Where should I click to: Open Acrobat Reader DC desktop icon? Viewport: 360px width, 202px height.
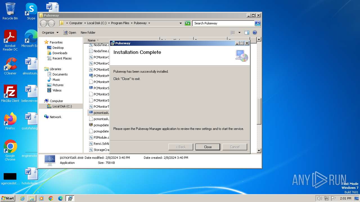10,40
